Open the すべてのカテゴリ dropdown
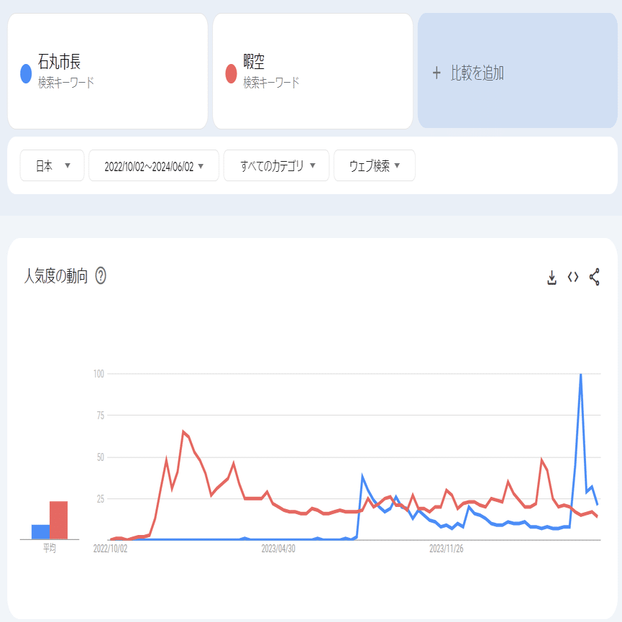The width and height of the screenshot is (622, 622). click(277, 166)
